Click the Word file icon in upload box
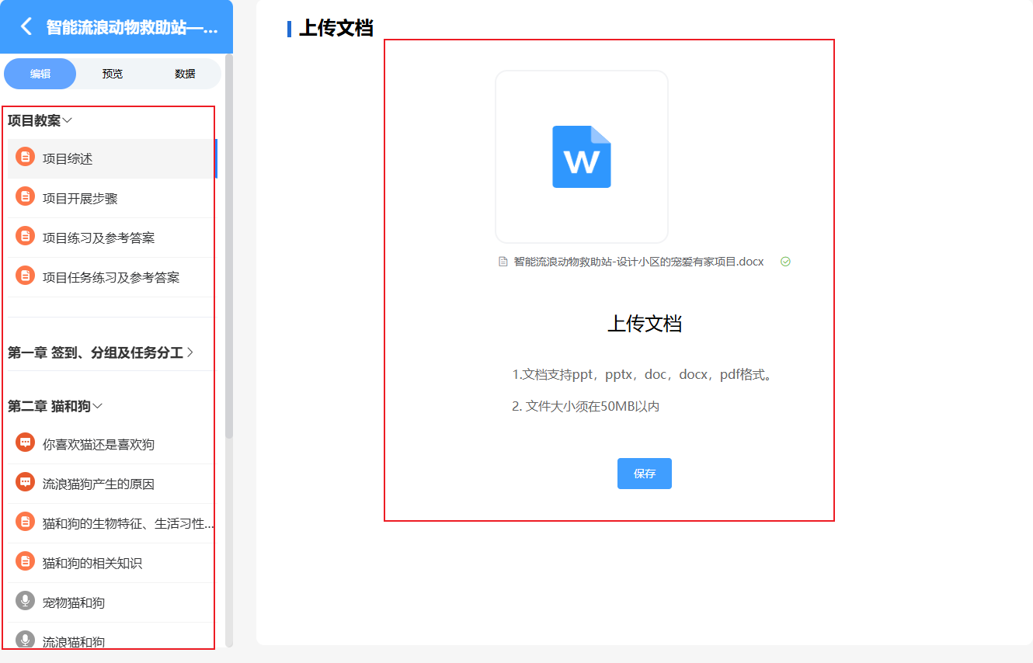Viewport: 1033px width, 663px height. 581,157
